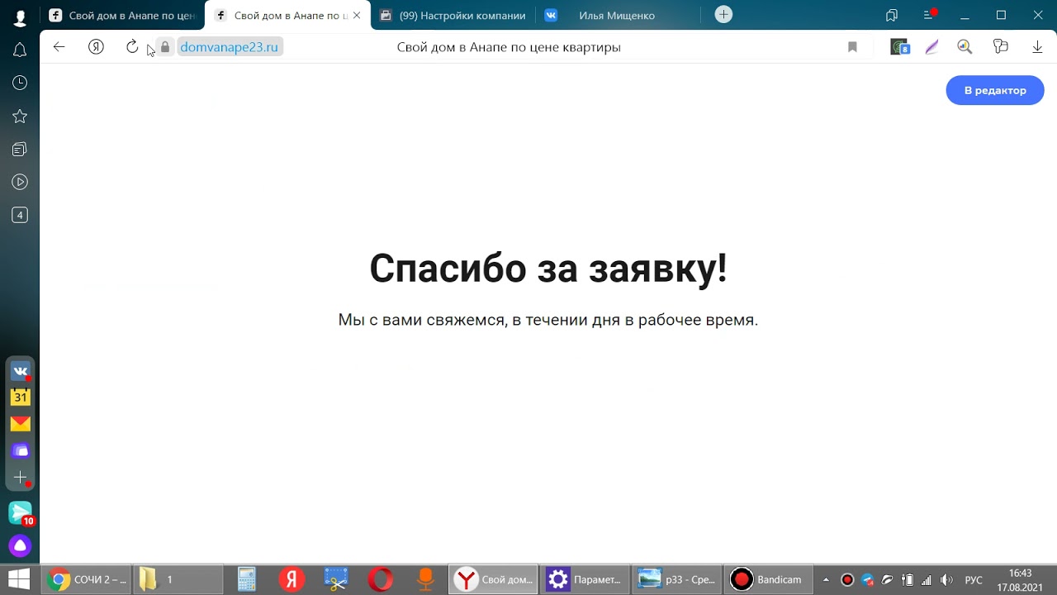Bookmark this page with the flag icon
Image resolution: width=1057 pixels, height=595 pixels.
tap(852, 47)
